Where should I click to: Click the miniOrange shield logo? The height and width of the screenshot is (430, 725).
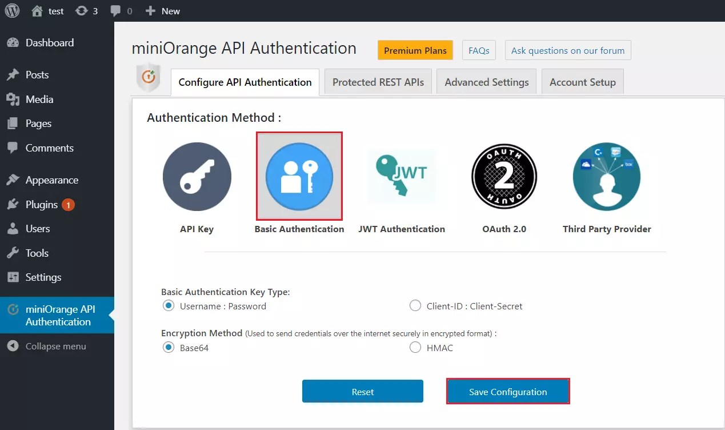pyautogui.click(x=149, y=78)
